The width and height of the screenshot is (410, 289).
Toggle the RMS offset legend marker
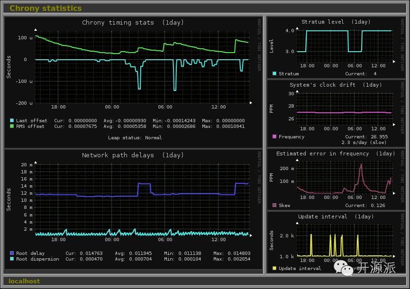(x=11, y=126)
